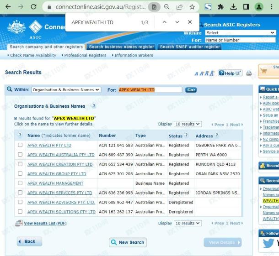This screenshot has width=279, height=256.
Task: Expand Check Name Availability menu
Action: [x=32, y=55]
